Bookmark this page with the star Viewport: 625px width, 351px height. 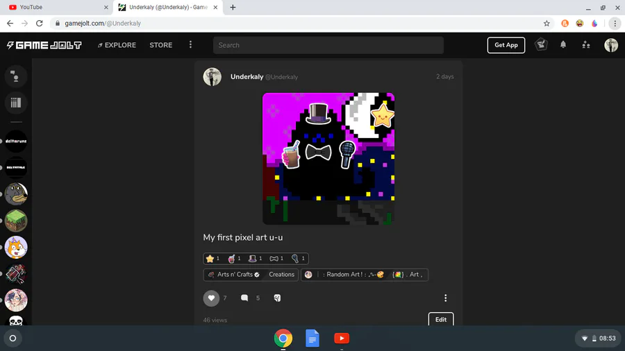point(547,24)
